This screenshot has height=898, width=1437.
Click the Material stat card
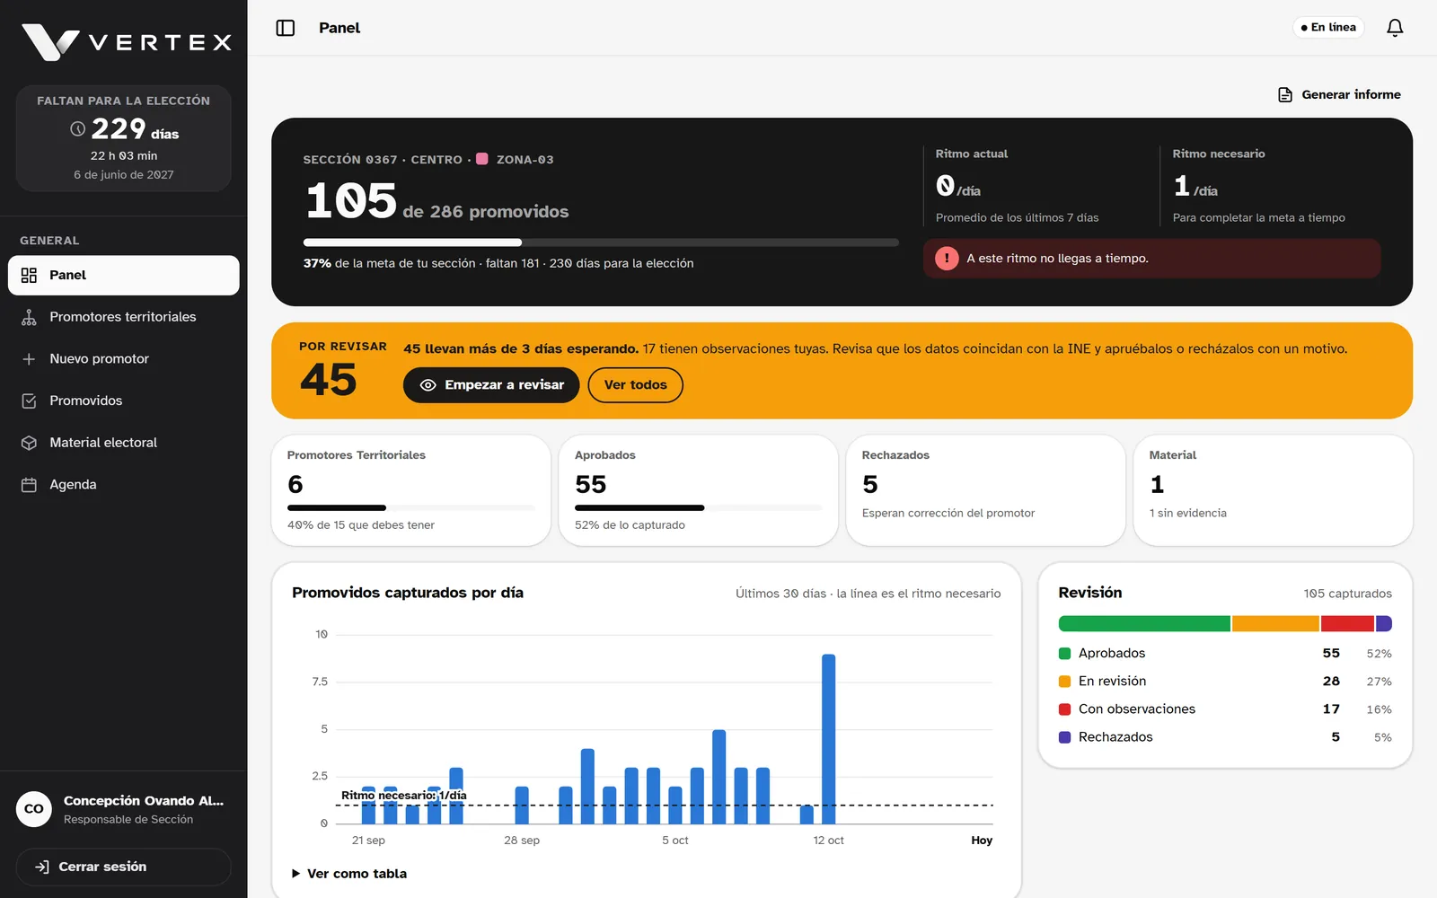[x=1274, y=490]
